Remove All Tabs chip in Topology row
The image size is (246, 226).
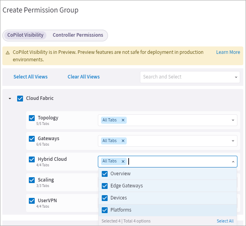pos(123,120)
